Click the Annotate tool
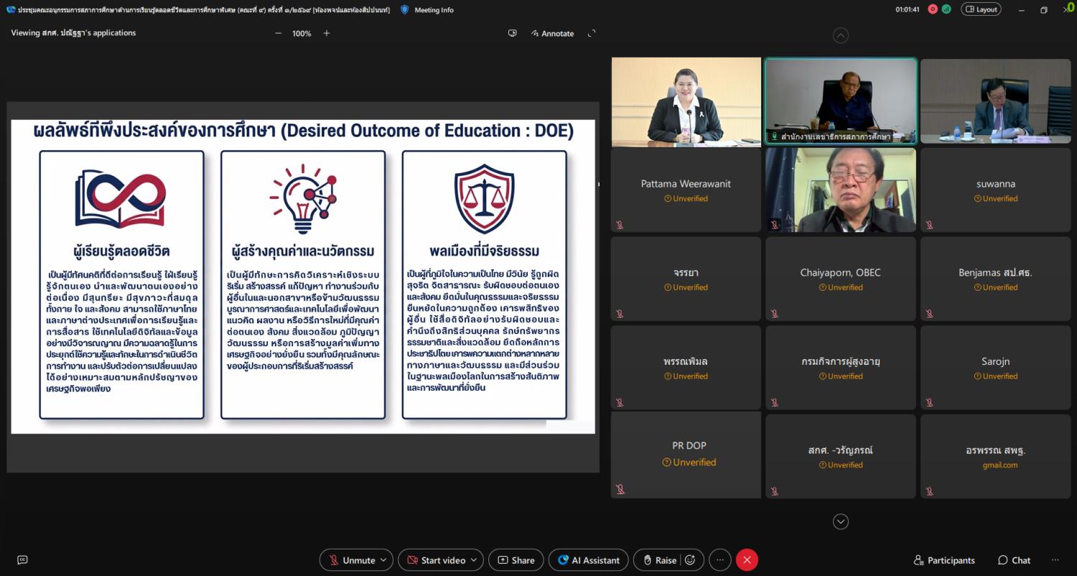This screenshot has height=576, width=1077. pos(552,33)
